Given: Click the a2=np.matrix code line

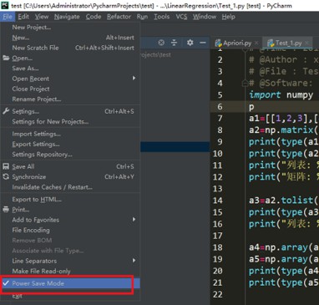Looking at the screenshot, I should click(x=284, y=130).
